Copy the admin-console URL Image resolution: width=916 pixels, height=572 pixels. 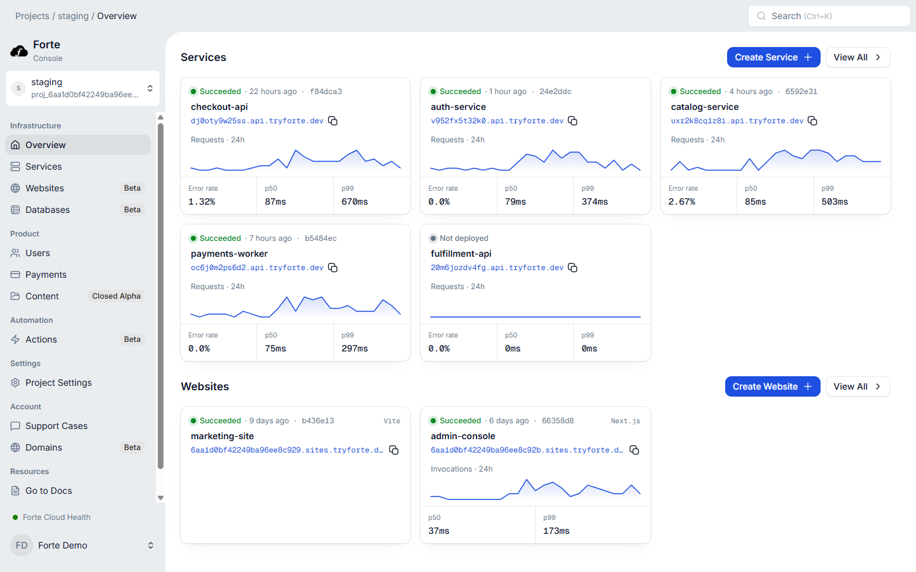click(x=634, y=450)
